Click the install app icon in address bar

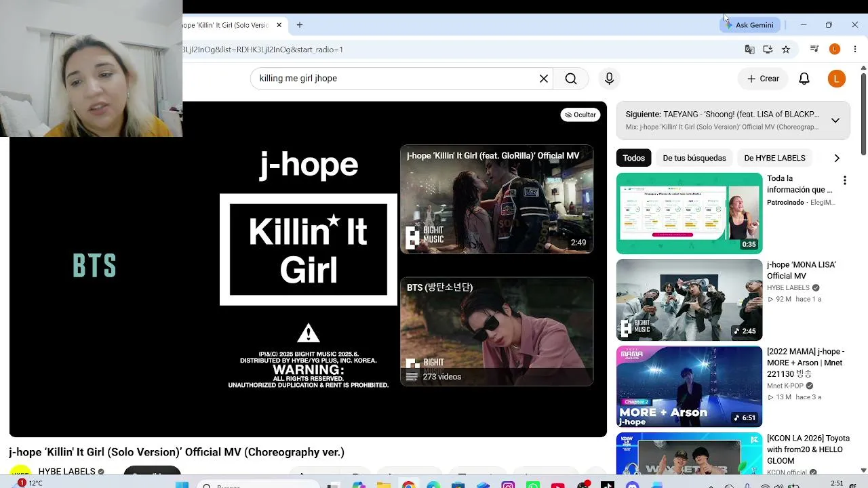click(768, 49)
